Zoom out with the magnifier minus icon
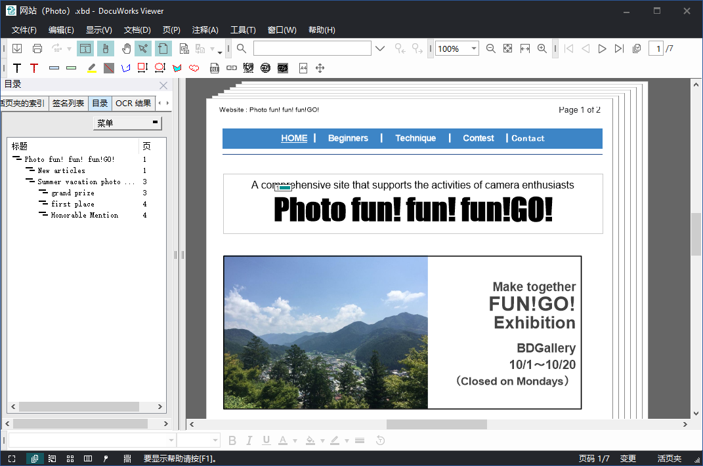The height and width of the screenshot is (466, 703). [x=490, y=49]
